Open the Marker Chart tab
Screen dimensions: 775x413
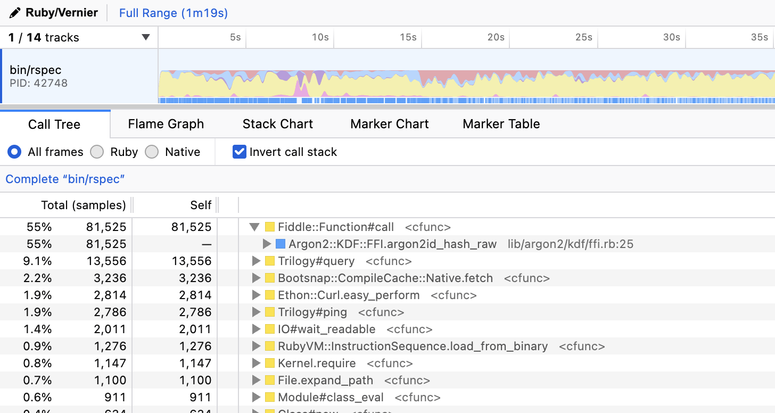pos(390,124)
